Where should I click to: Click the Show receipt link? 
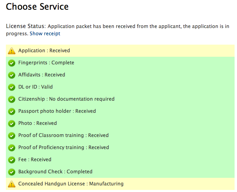pos(45,34)
